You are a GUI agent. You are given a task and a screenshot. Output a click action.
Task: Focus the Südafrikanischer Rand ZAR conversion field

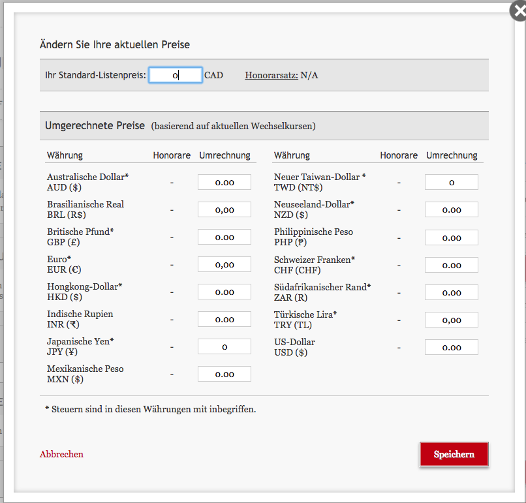tap(451, 292)
